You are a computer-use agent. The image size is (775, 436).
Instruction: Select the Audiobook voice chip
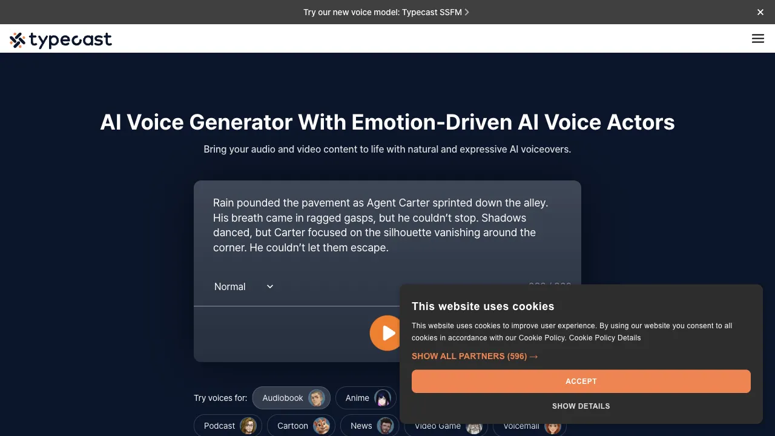pyautogui.click(x=291, y=398)
